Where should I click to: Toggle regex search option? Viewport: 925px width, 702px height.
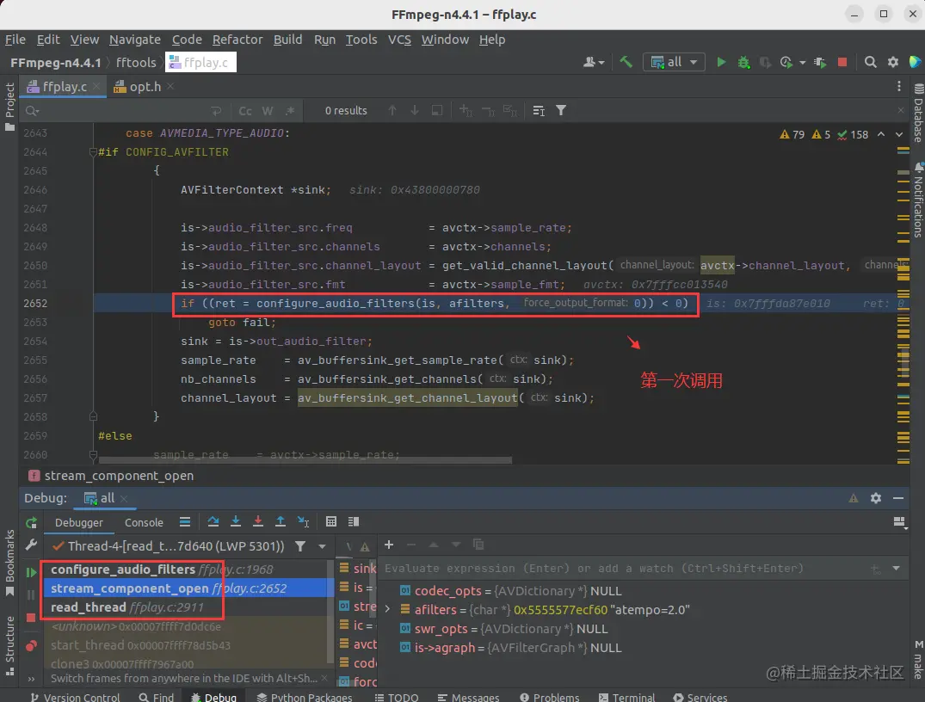290,111
